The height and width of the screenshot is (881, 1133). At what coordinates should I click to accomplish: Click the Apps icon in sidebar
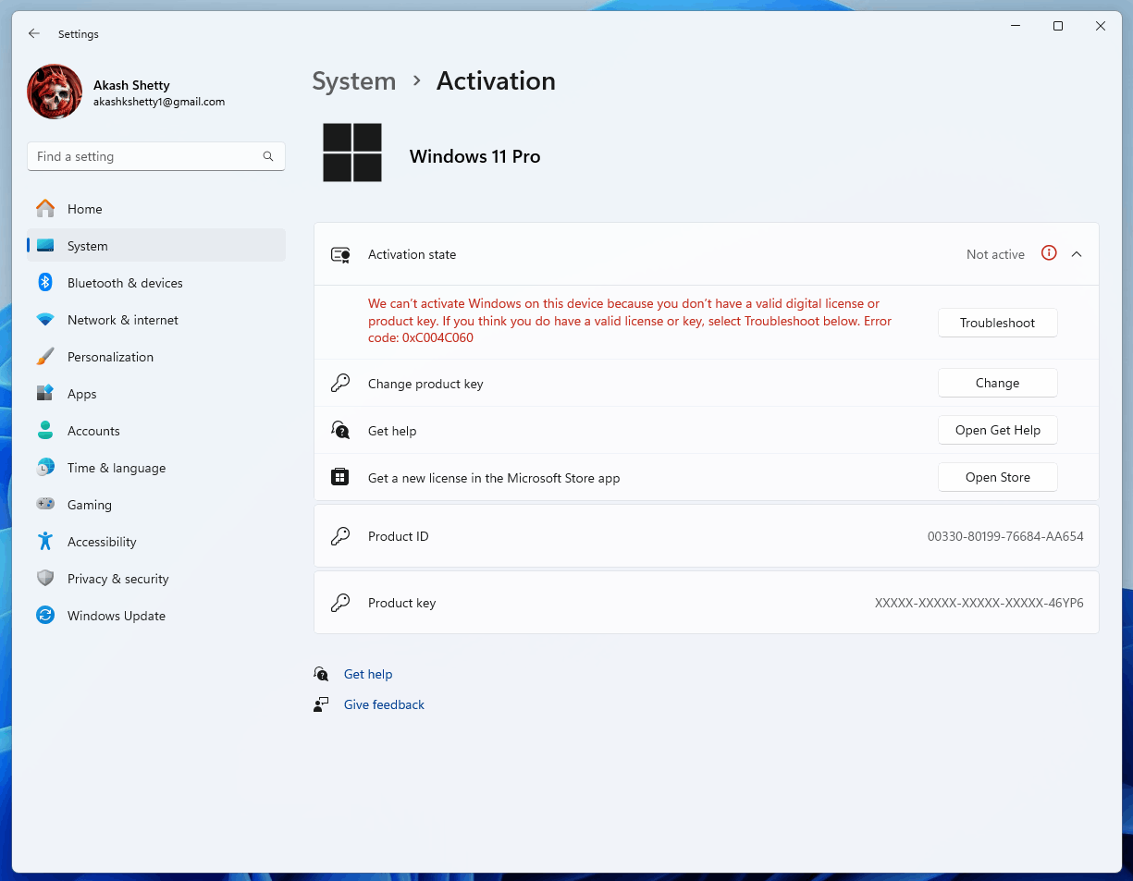click(45, 394)
